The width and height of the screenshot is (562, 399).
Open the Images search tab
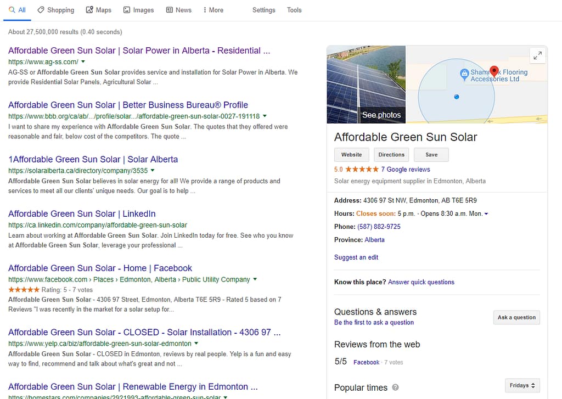138,10
